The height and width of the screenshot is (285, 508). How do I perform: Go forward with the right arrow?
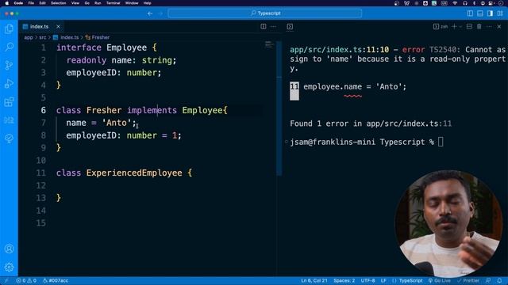coord(160,13)
